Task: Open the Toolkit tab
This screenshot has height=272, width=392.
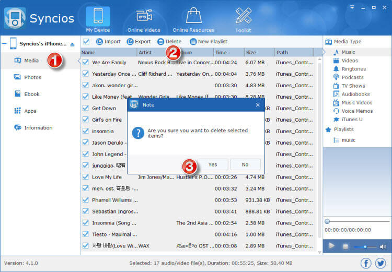Action: point(243,20)
